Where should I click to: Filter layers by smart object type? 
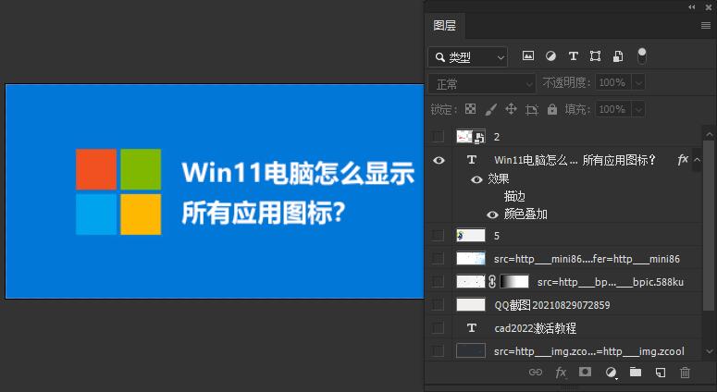click(x=618, y=55)
